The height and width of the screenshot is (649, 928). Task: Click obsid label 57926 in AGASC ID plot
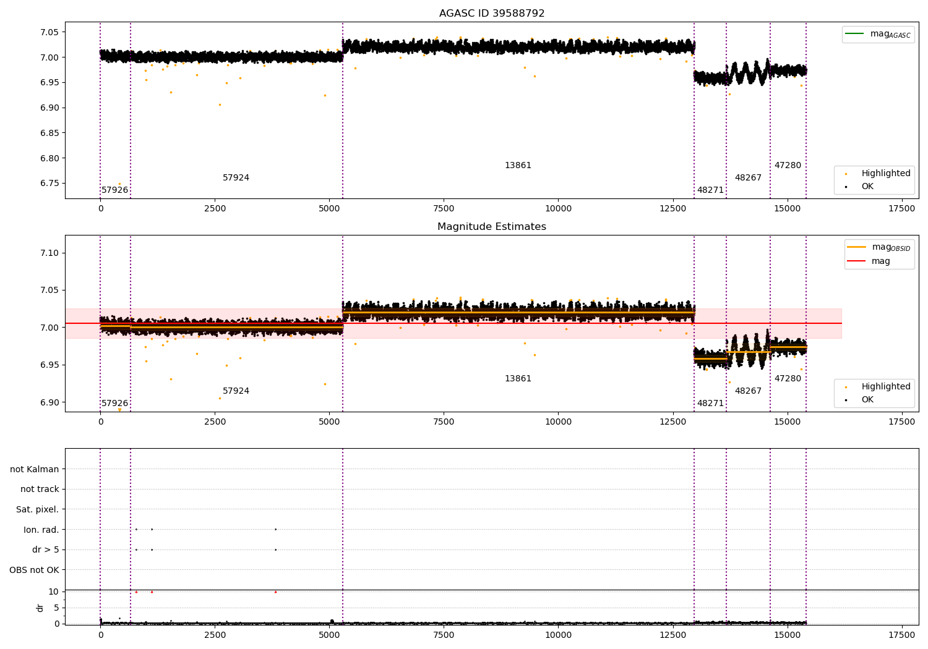tap(115, 190)
